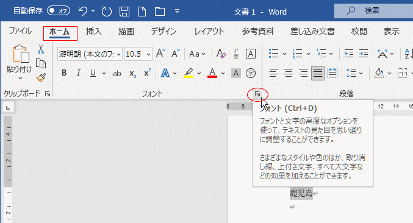The width and height of the screenshot is (413, 223).
Task: Apply strikethrough with the ab icon
Action: coord(117,73)
